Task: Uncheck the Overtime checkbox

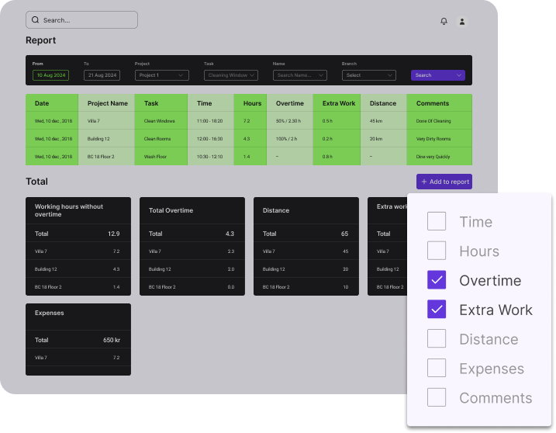Action: coord(437,280)
